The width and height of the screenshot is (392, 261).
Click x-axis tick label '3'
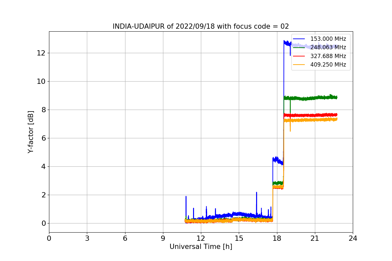(x=87, y=238)
